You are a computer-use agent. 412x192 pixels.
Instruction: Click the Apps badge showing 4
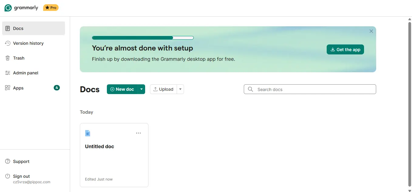click(57, 88)
